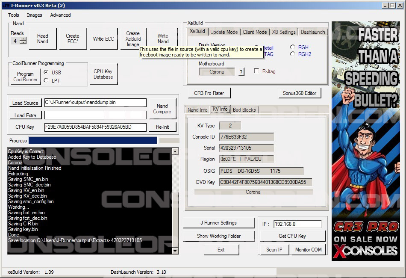Increase Reads count with up arrow
This screenshot has height=278, width=406.
pyautogui.click(x=23, y=39)
